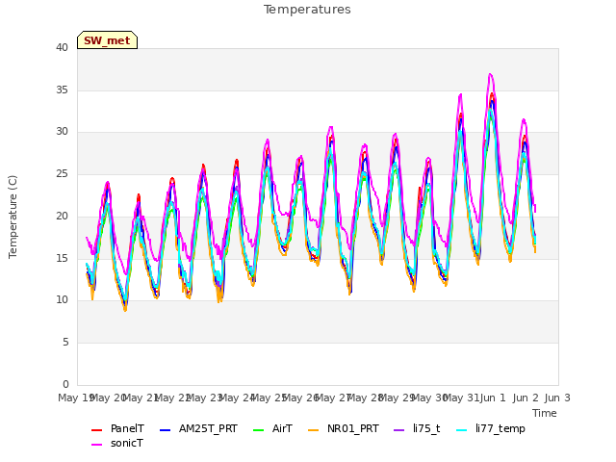Click the 35 y-axis tick label
The image size is (616, 462).
coord(62,90)
